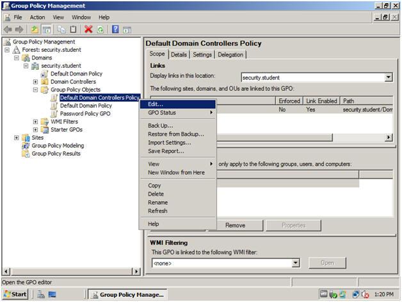Choose Copy in the context menu
This screenshot has height=302, width=402.
(x=178, y=186)
